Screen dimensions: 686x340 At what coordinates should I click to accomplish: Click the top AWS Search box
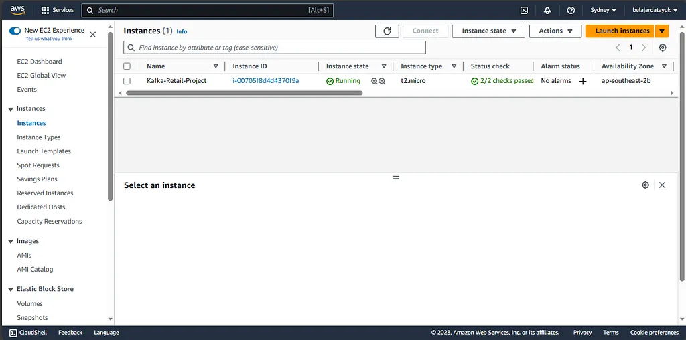point(208,10)
